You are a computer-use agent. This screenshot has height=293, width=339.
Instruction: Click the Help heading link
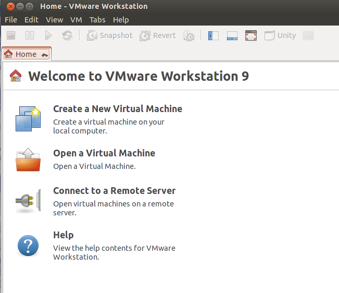point(64,235)
